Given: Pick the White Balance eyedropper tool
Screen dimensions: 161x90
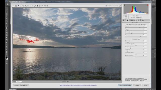Looking at the screenshot, I should (18, 6).
